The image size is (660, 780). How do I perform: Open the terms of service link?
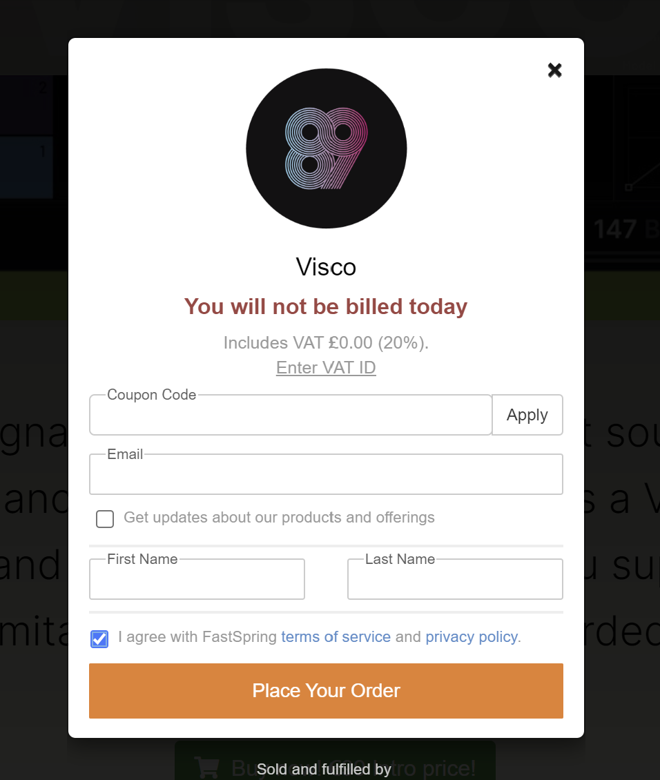point(336,636)
